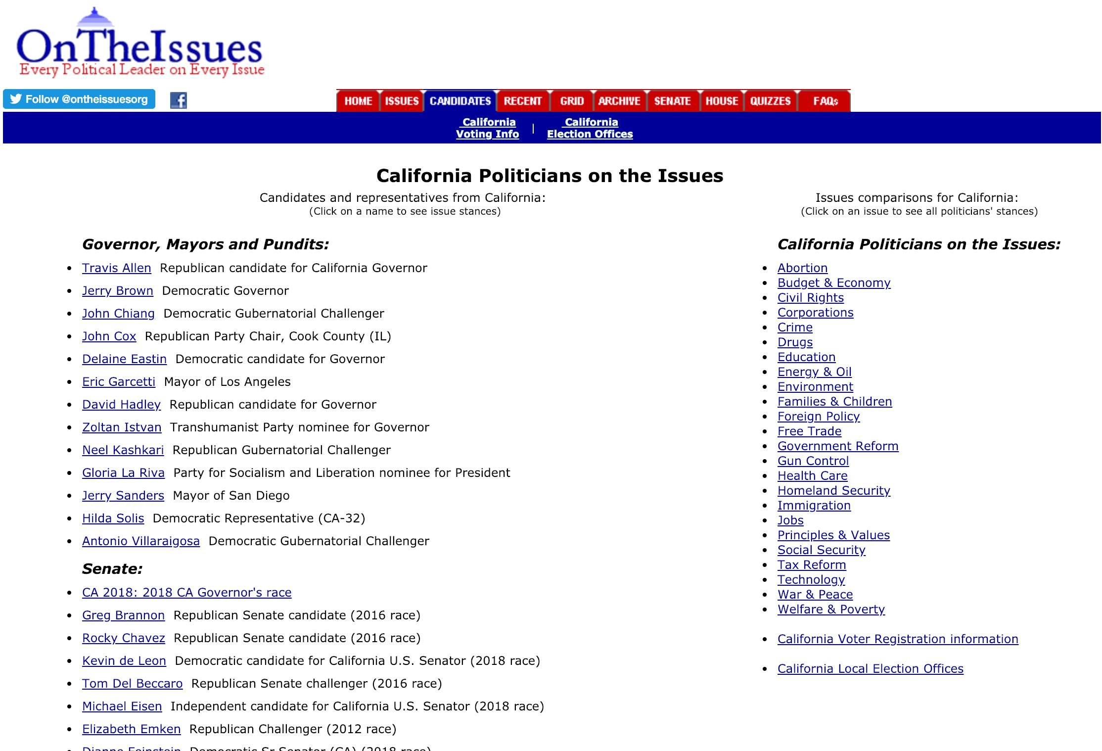Open California Local Election Offices link
The image size is (1102, 751).
[869, 667]
